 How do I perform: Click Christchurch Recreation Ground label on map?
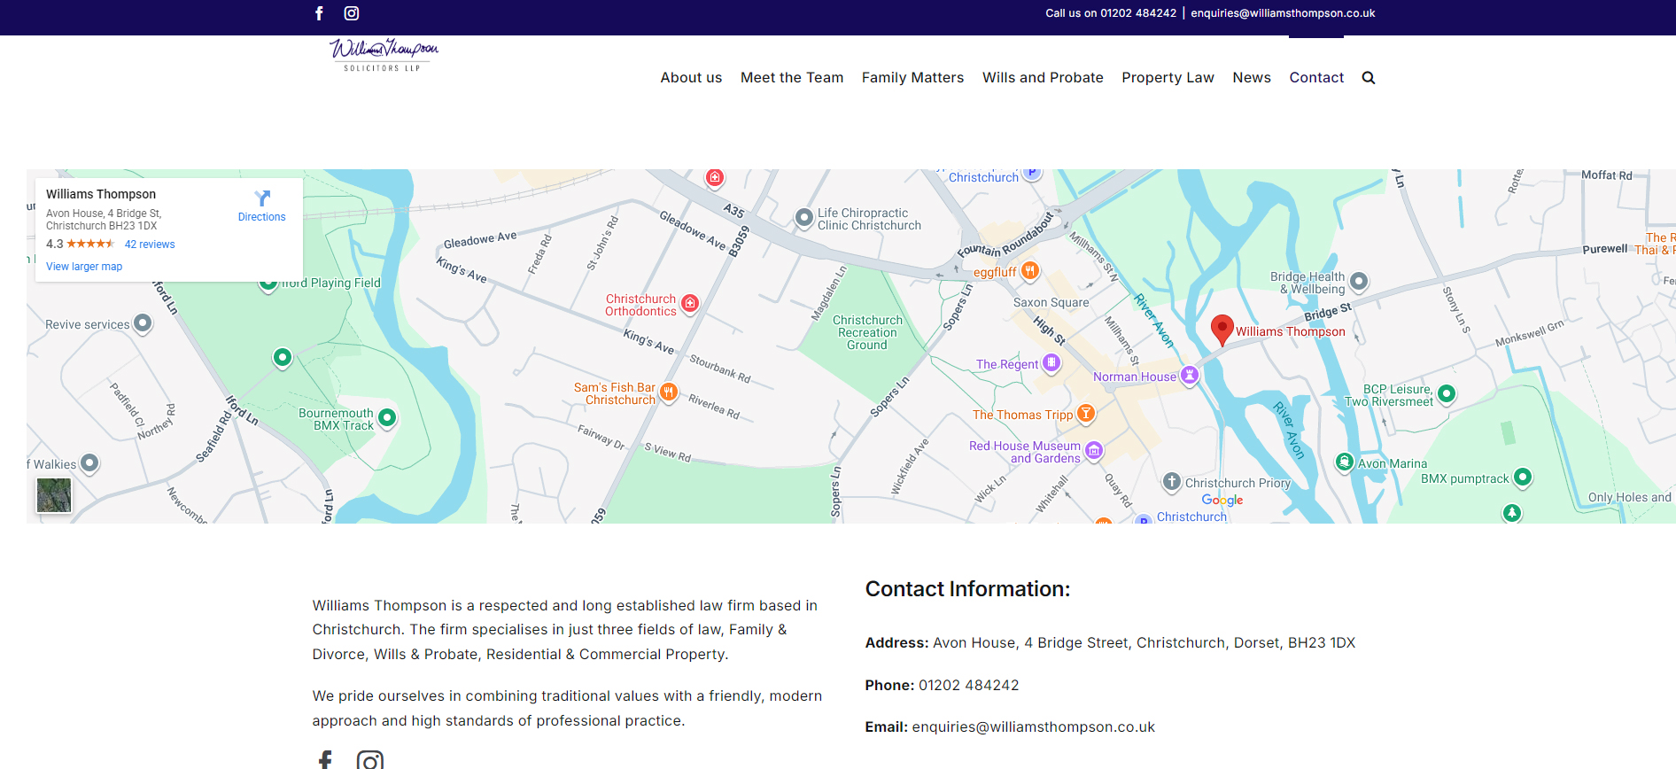click(x=867, y=333)
